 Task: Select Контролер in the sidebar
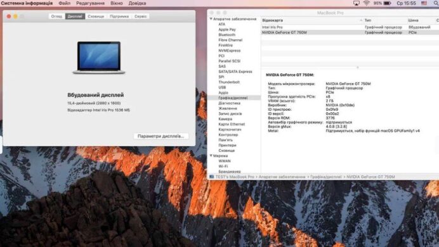click(x=228, y=135)
